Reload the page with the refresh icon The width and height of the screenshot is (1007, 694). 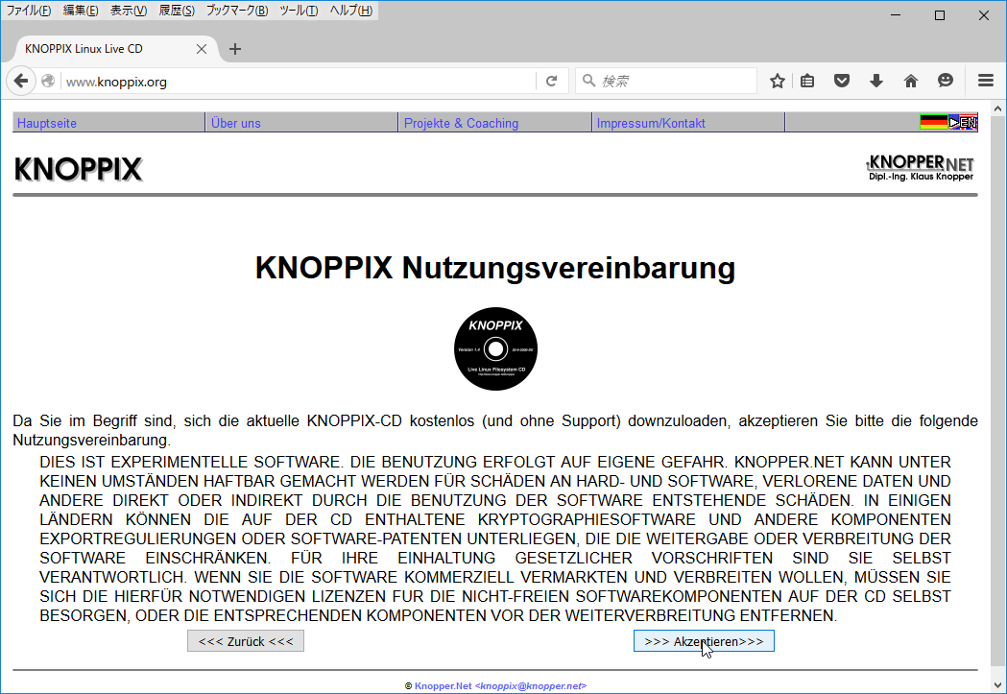(551, 81)
